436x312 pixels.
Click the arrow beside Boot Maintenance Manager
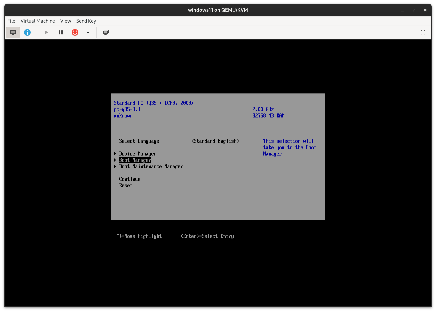pos(115,167)
